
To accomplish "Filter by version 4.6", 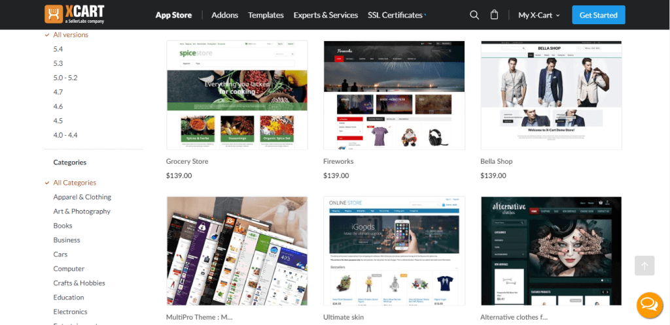I will (x=58, y=106).
